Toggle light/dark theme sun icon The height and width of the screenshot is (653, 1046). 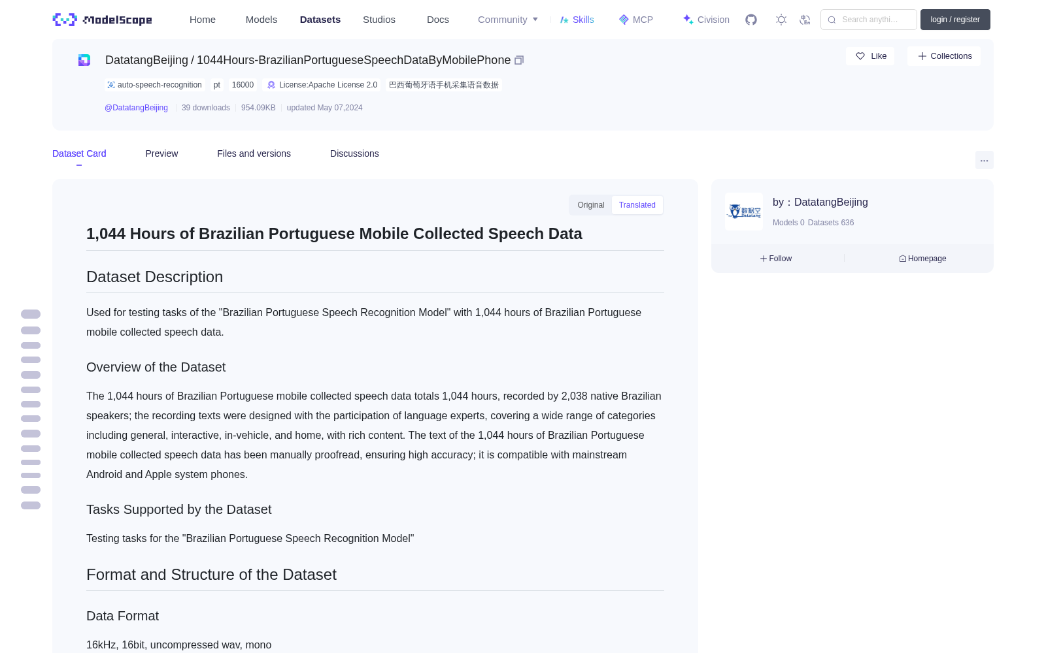click(x=781, y=20)
